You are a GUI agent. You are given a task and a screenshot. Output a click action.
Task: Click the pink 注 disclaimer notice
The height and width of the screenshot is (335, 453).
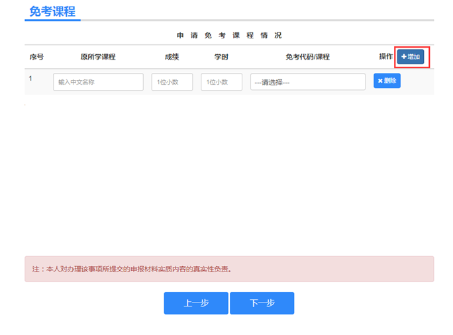coord(229,269)
